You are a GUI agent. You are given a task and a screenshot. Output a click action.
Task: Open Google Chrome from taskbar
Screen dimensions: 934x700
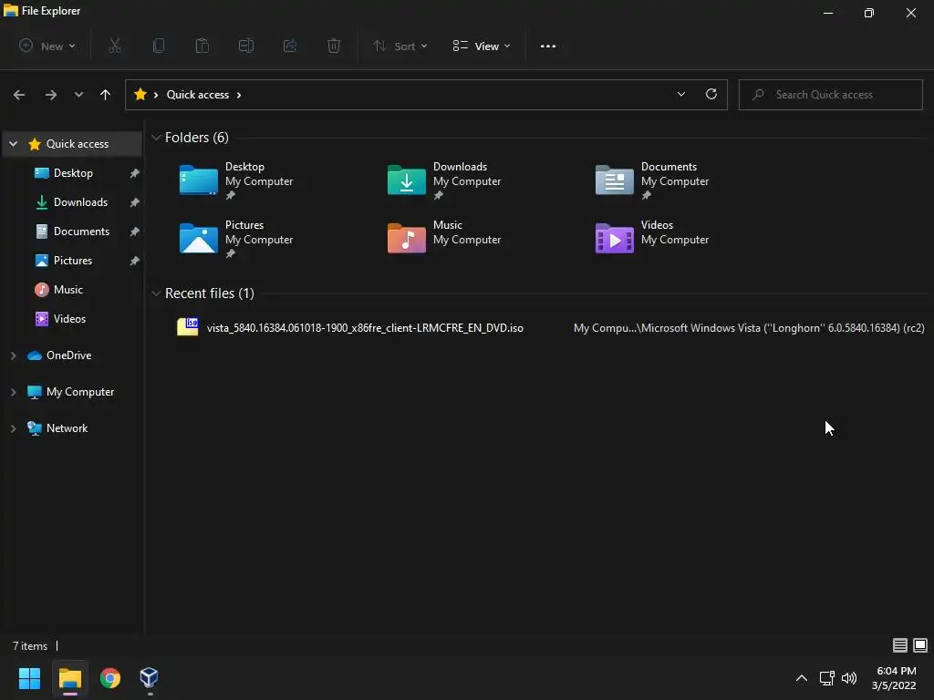coord(110,678)
